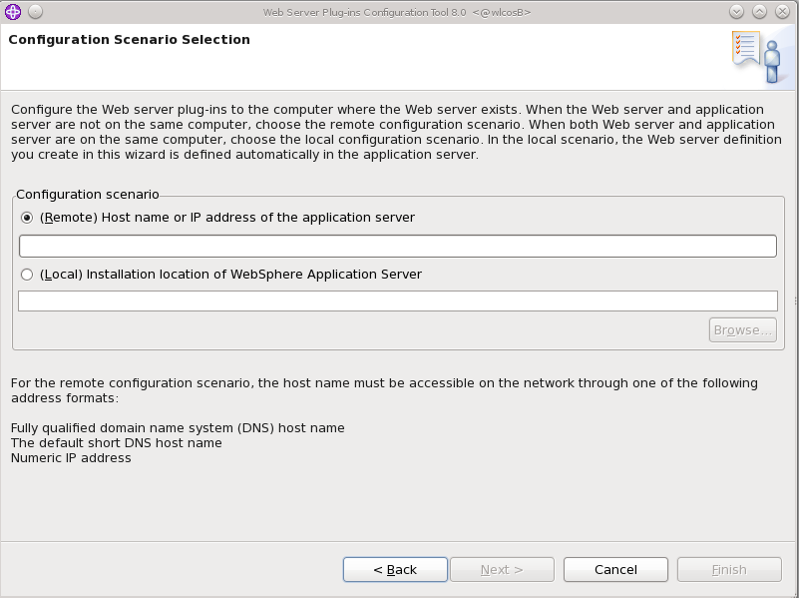This screenshot has width=799, height=598.
Task: Click the Finish button
Action: [x=729, y=569]
